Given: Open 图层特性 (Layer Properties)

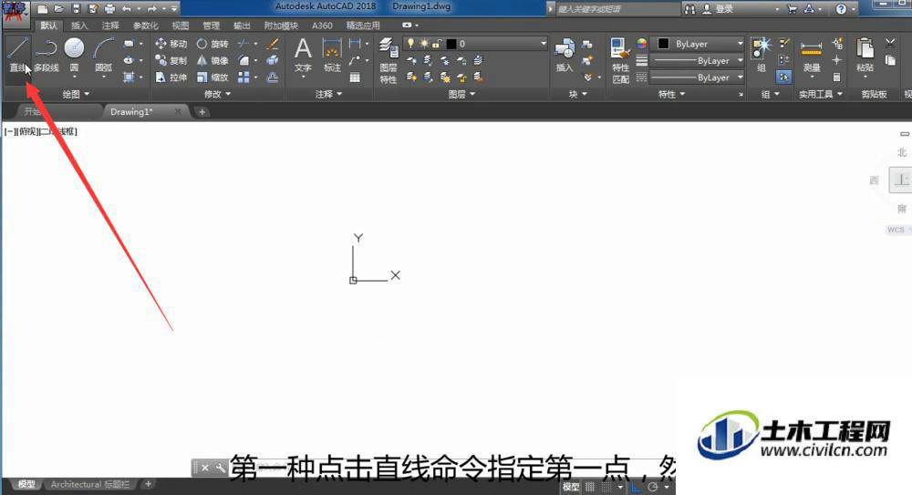Looking at the screenshot, I should (x=388, y=60).
